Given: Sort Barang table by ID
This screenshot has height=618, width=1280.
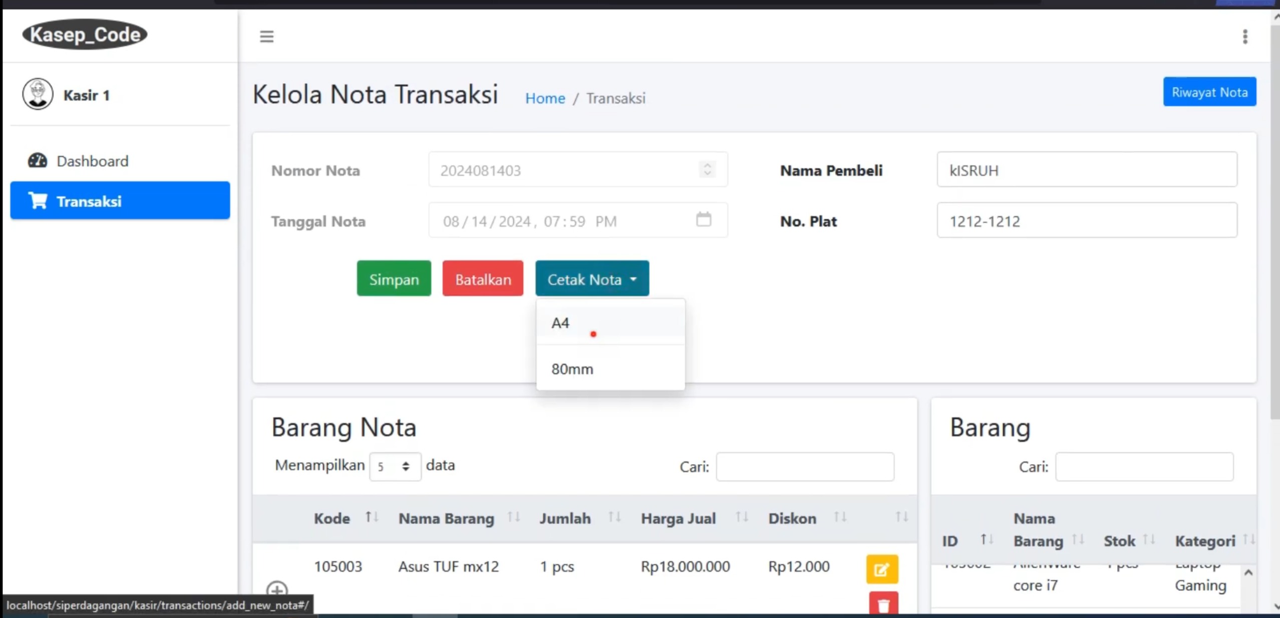Looking at the screenshot, I should coord(987,540).
